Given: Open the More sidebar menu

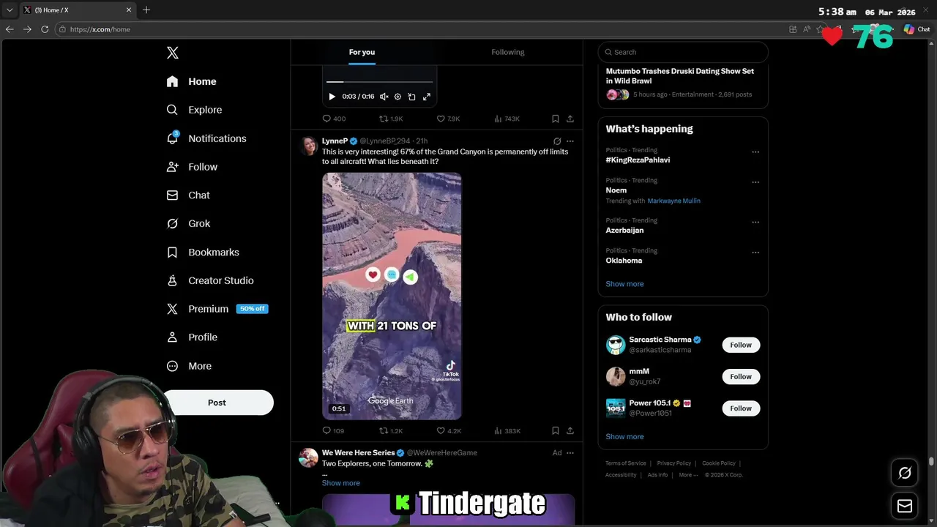Looking at the screenshot, I should [x=189, y=366].
